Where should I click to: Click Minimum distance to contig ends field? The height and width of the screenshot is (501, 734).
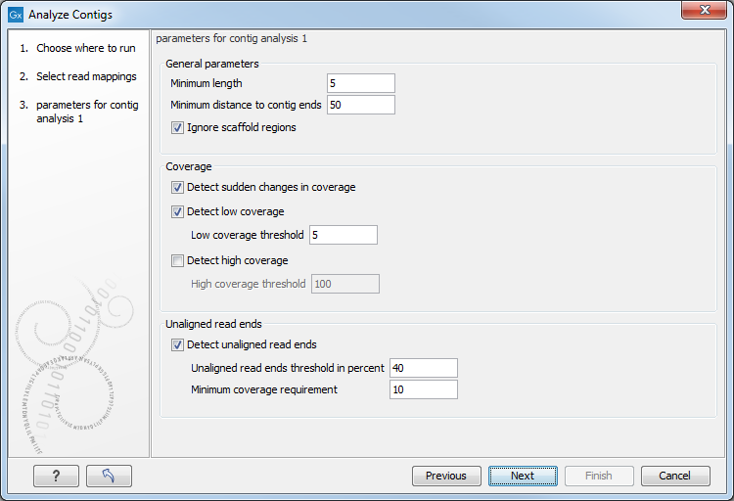coord(361,105)
